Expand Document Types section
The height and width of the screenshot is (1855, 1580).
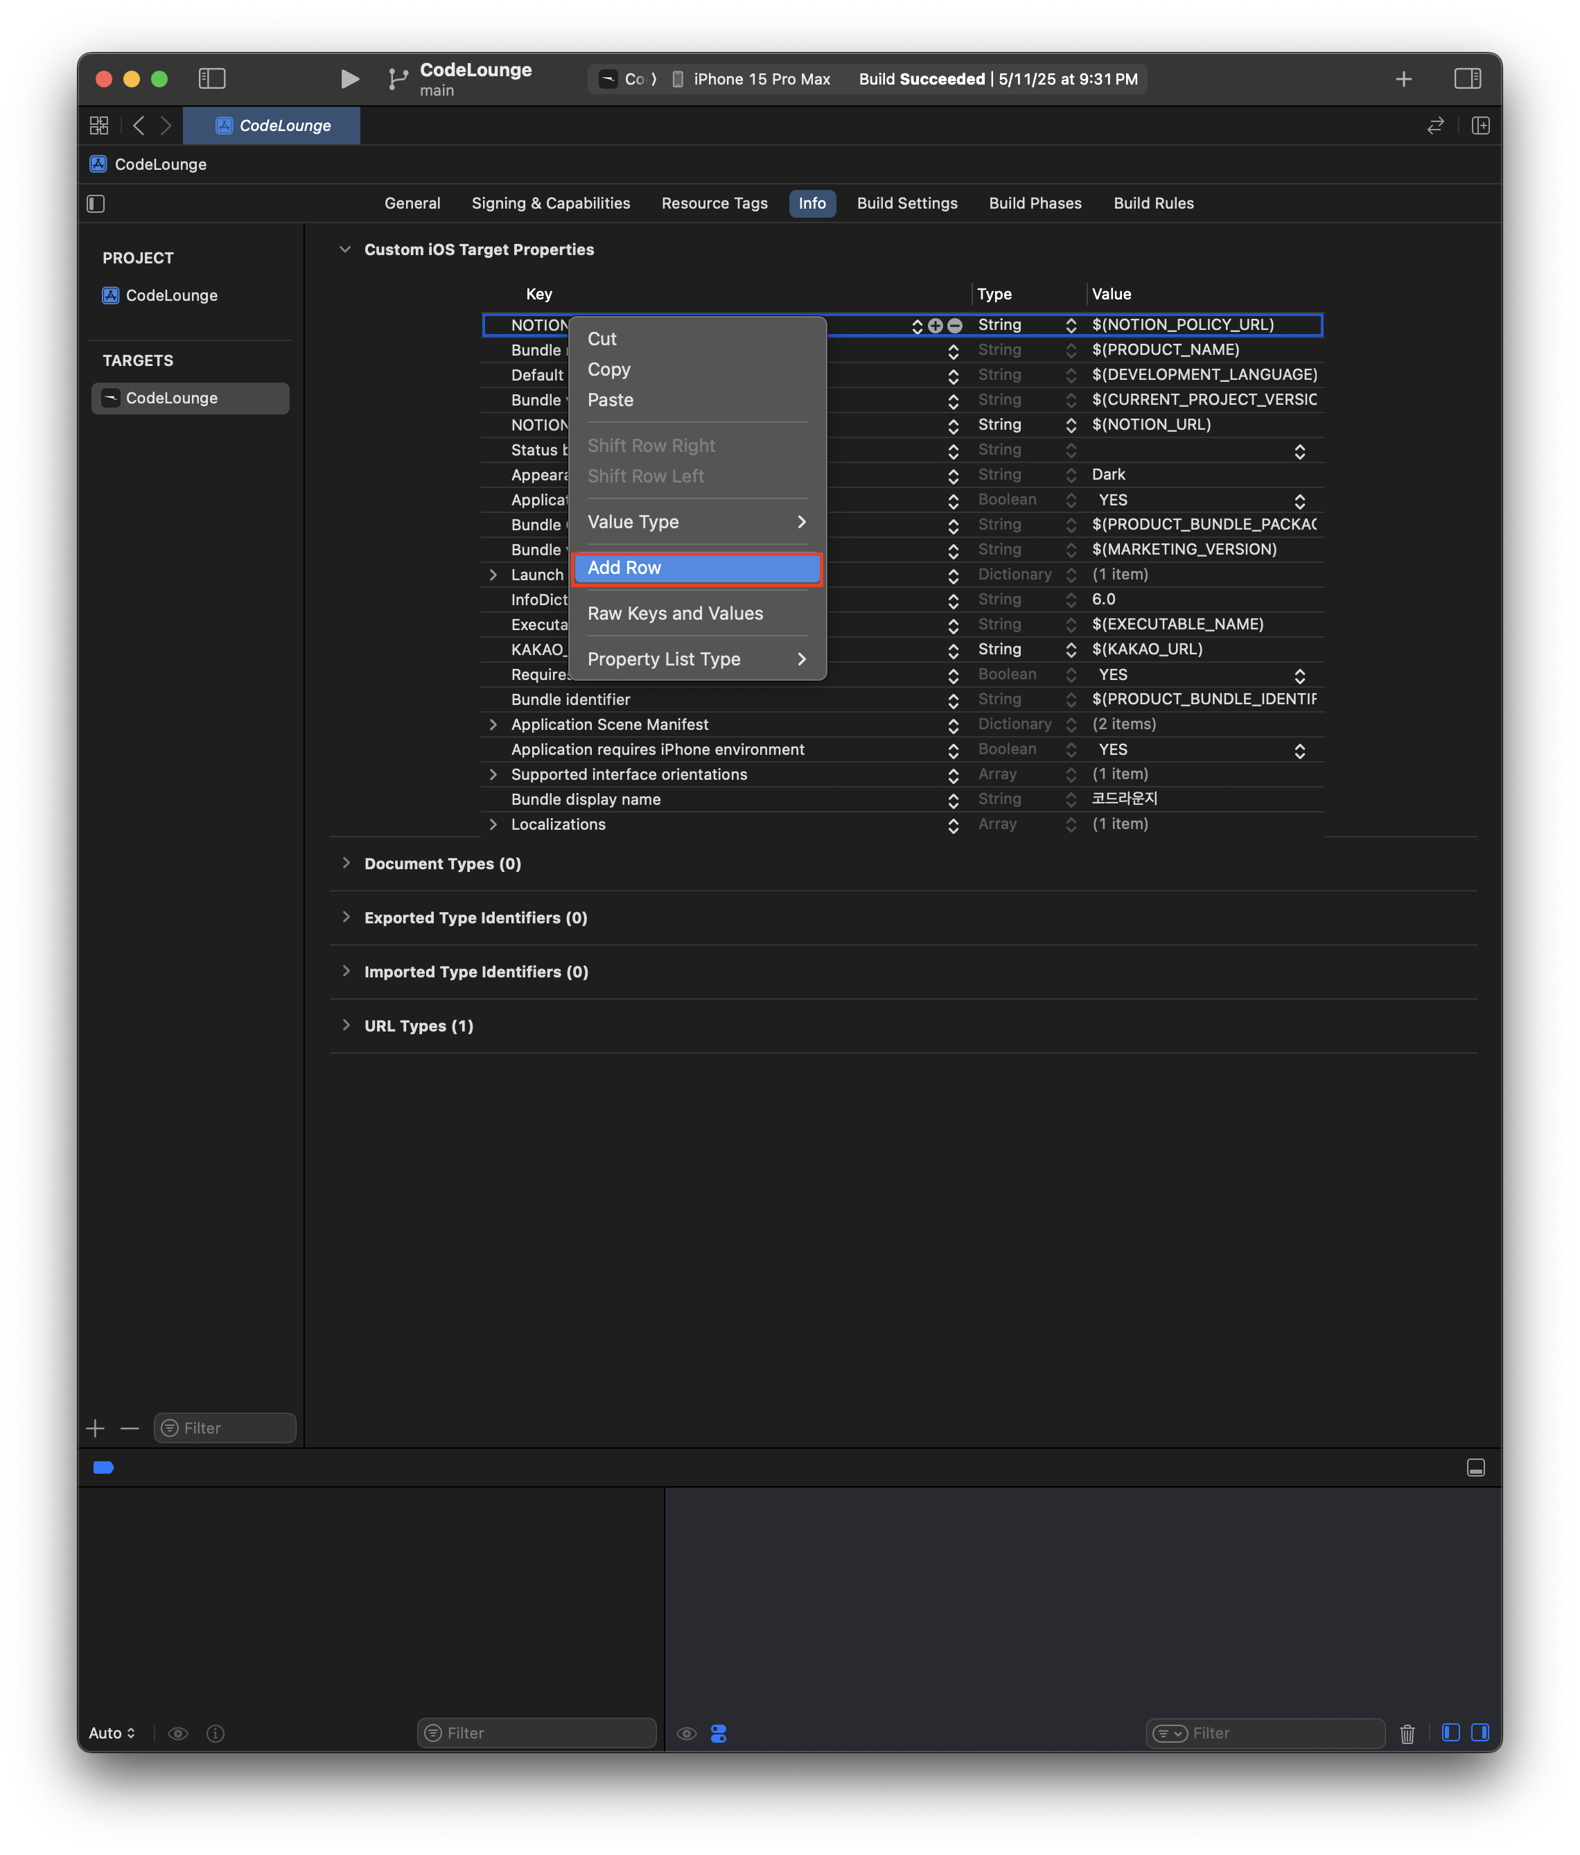(x=346, y=863)
